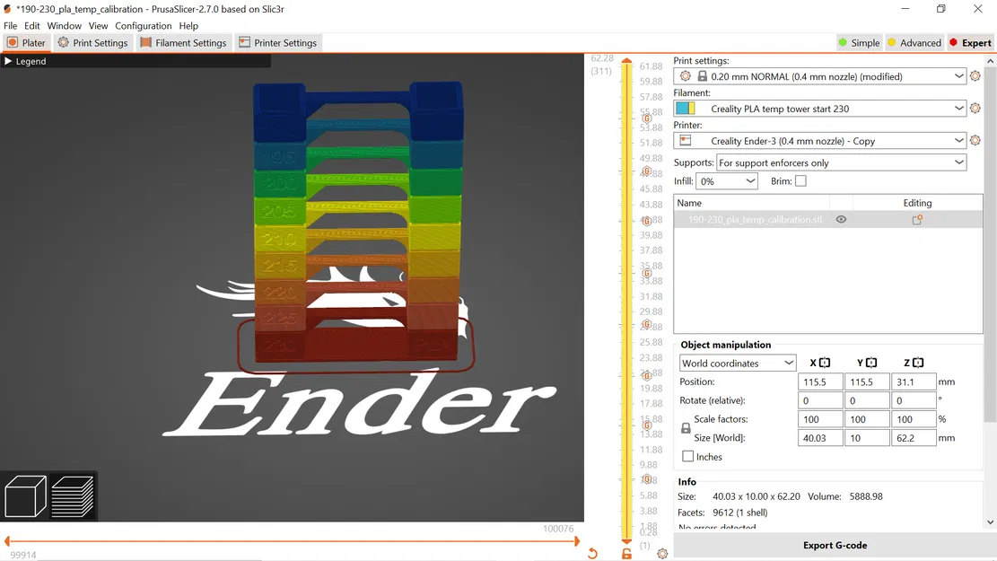Check the Inches checkbox
Viewport: 997px width, 561px height.
click(x=689, y=457)
